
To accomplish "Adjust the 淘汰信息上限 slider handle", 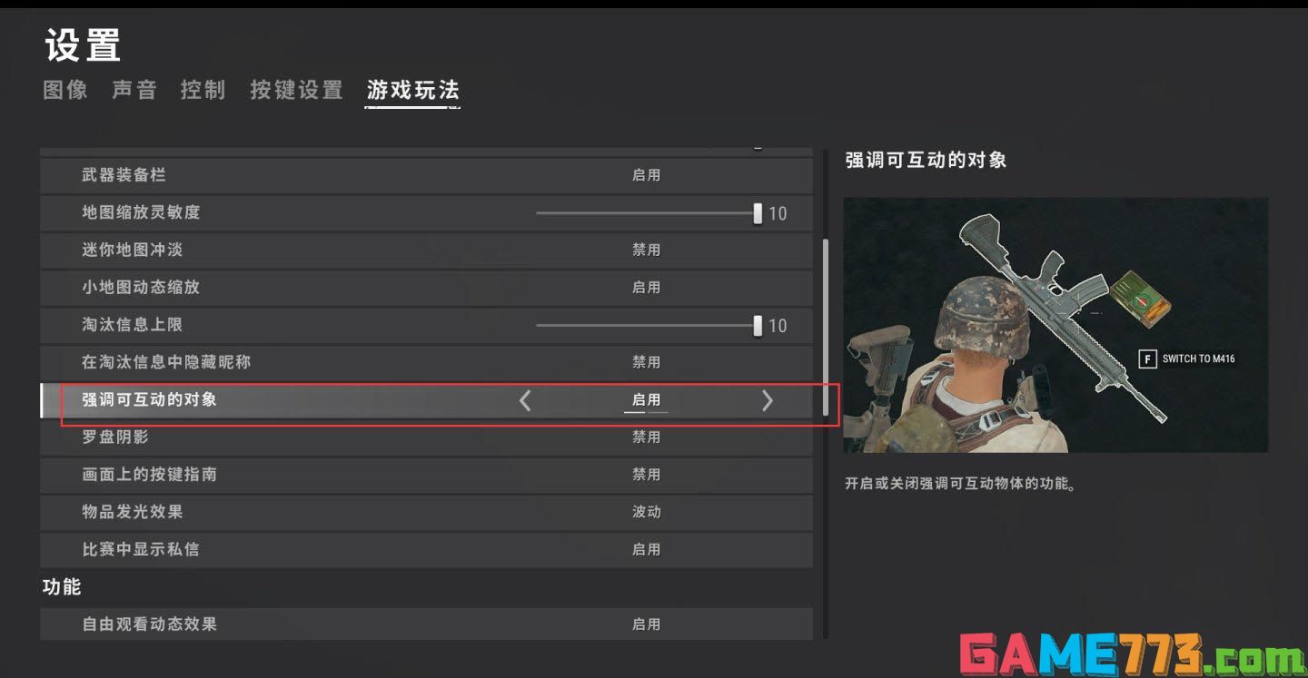I will [758, 325].
